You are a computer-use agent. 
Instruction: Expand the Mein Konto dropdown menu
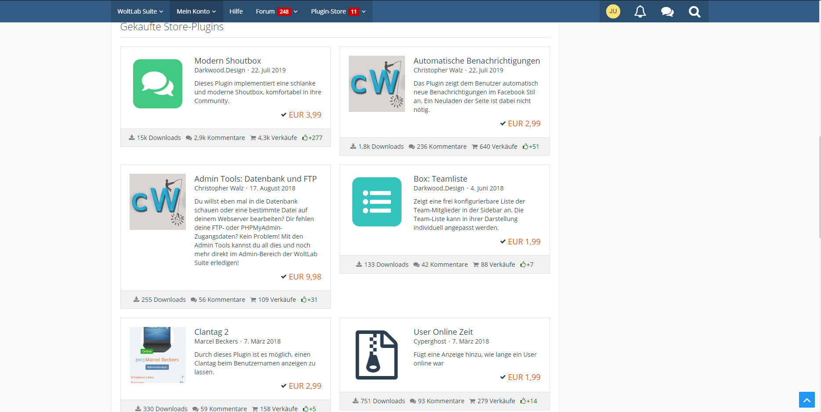click(x=196, y=11)
